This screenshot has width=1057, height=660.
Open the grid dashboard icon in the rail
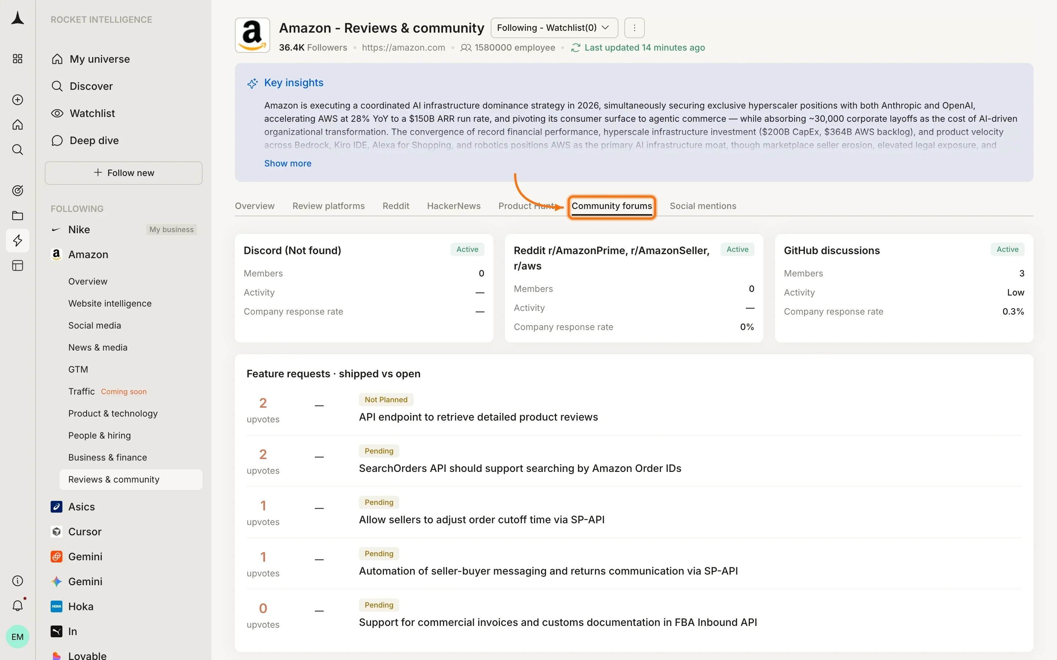[x=18, y=59]
